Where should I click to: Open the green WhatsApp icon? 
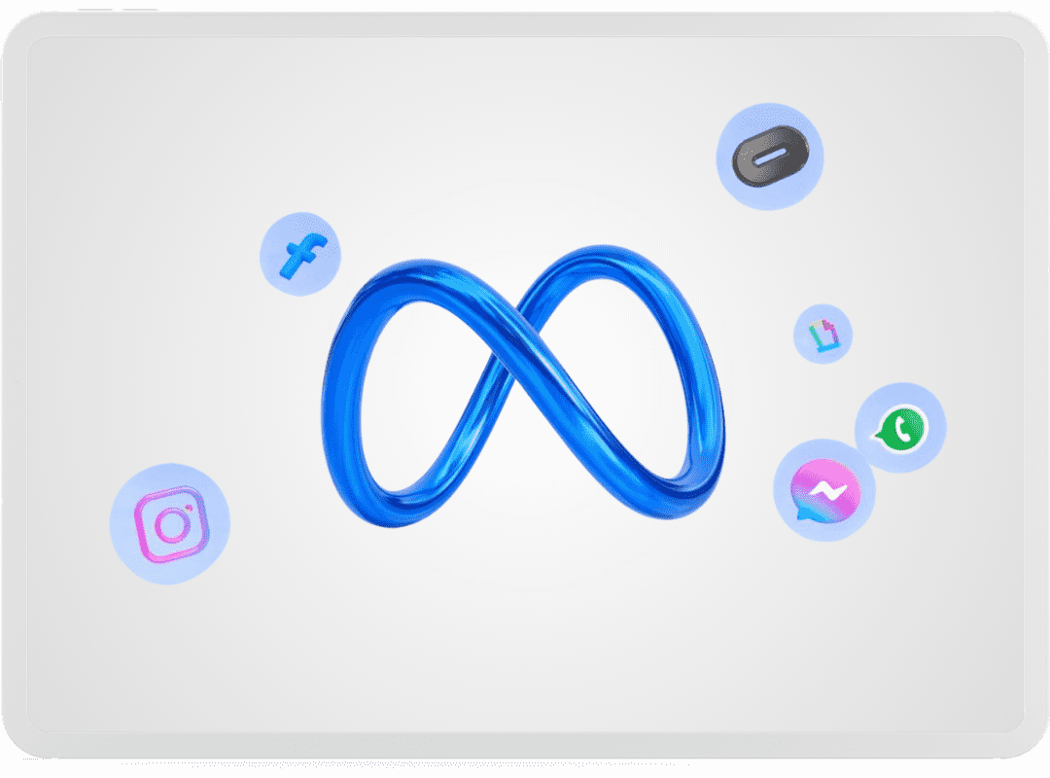[899, 428]
